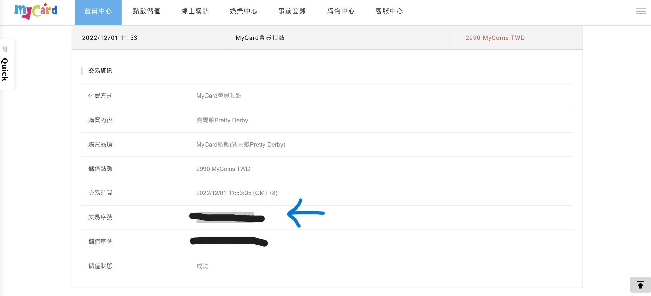Viewport: 651px width, 296px height.
Task: Click the 購買品項 label
Action: coord(100,145)
